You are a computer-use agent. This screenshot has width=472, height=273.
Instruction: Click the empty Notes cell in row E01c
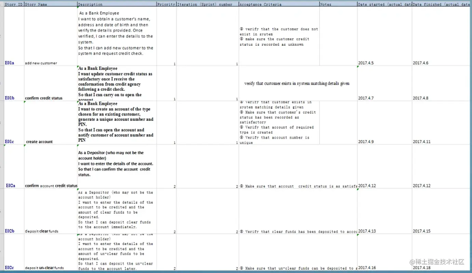click(x=338, y=123)
